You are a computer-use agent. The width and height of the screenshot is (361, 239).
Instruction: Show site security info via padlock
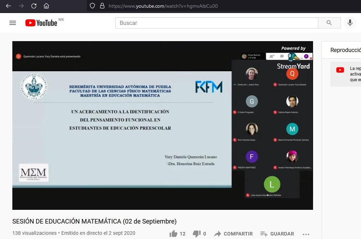pyautogui.click(x=102, y=6)
